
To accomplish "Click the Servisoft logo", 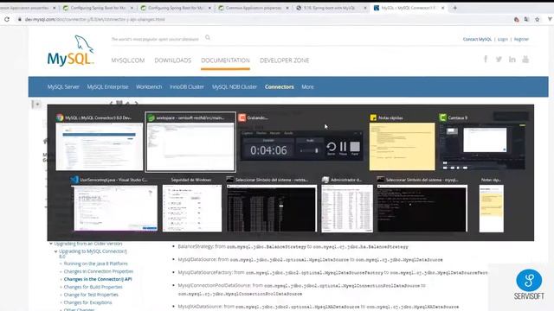I will (529, 284).
